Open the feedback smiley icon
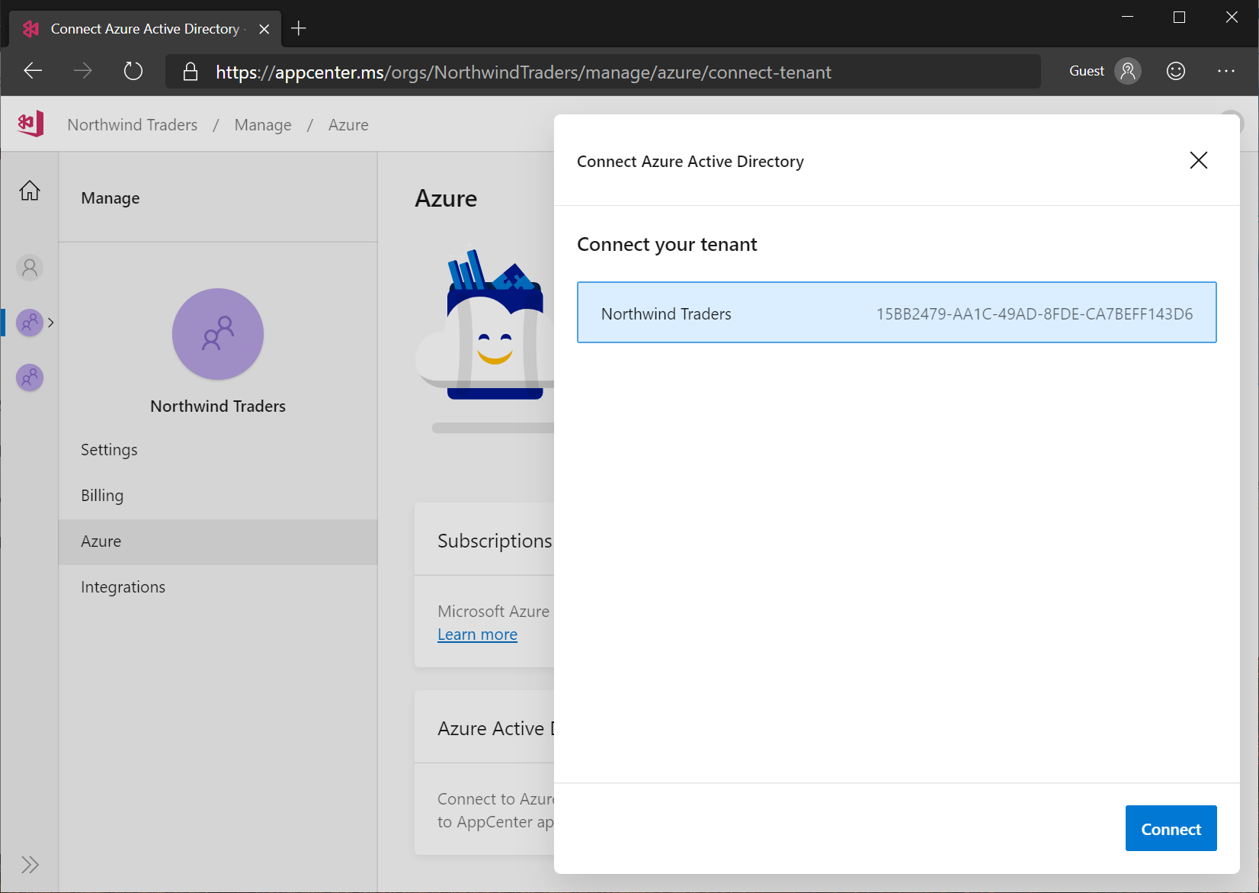The width and height of the screenshot is (1259, 893). (1175, 70)
